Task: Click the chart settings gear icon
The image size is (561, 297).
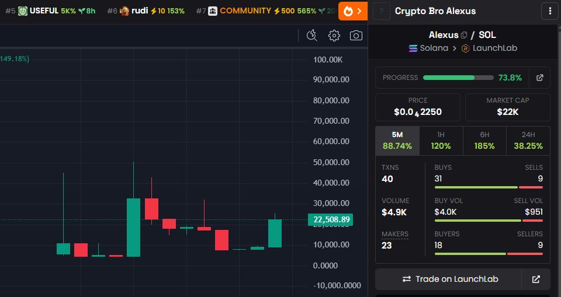Action: tap(334, 36)
